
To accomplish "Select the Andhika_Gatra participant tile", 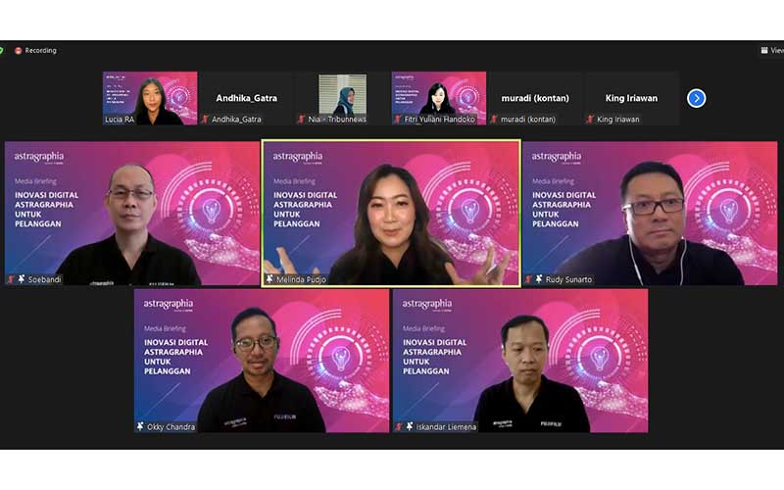I will tap(246, 98).
